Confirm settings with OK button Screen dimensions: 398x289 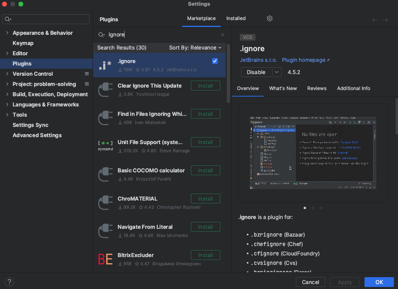click(379, 282)
